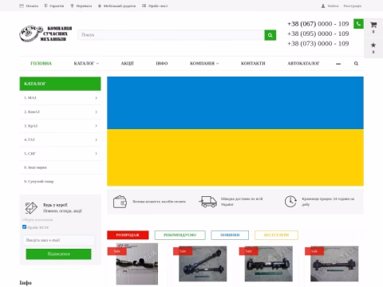Open the fourth Sale product thumbnail
Screen dimensions: 383x287
click(x=334, y=264)
